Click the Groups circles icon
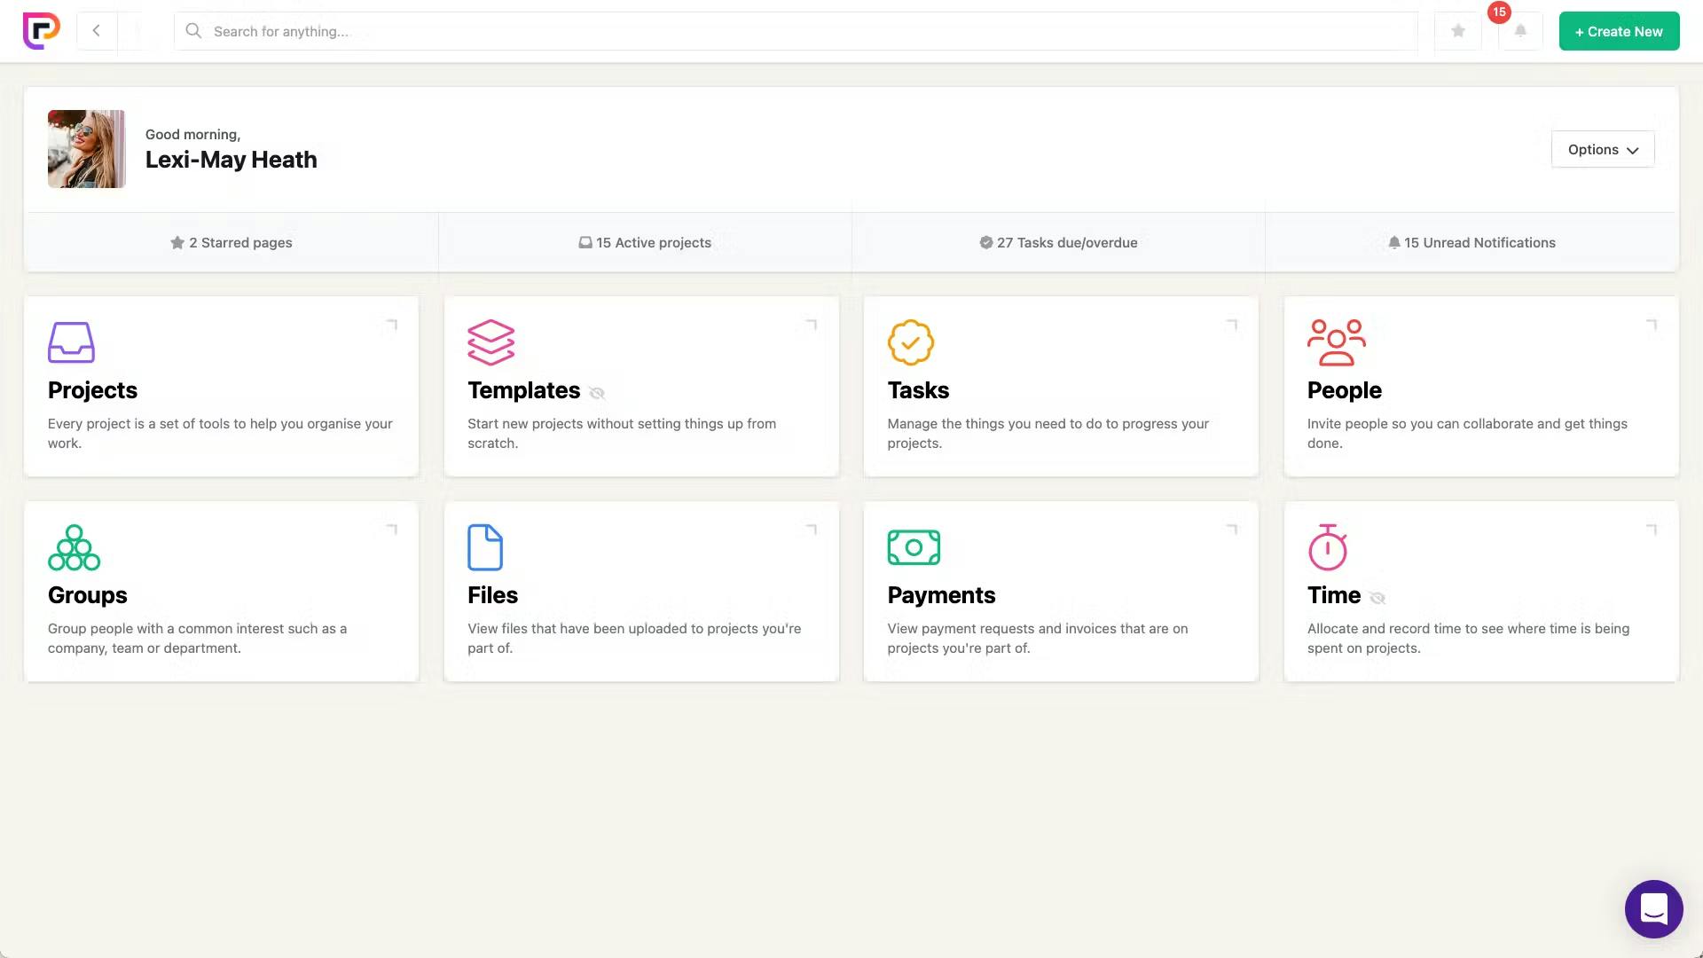 coord(75,547)
